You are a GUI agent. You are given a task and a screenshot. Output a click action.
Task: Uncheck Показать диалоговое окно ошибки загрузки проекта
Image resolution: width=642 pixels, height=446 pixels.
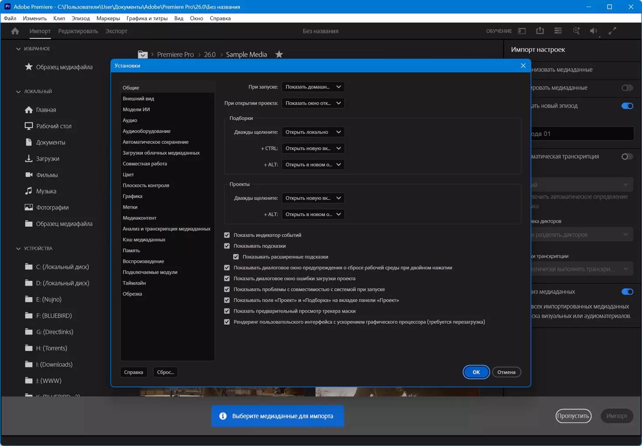pos(227,279)
